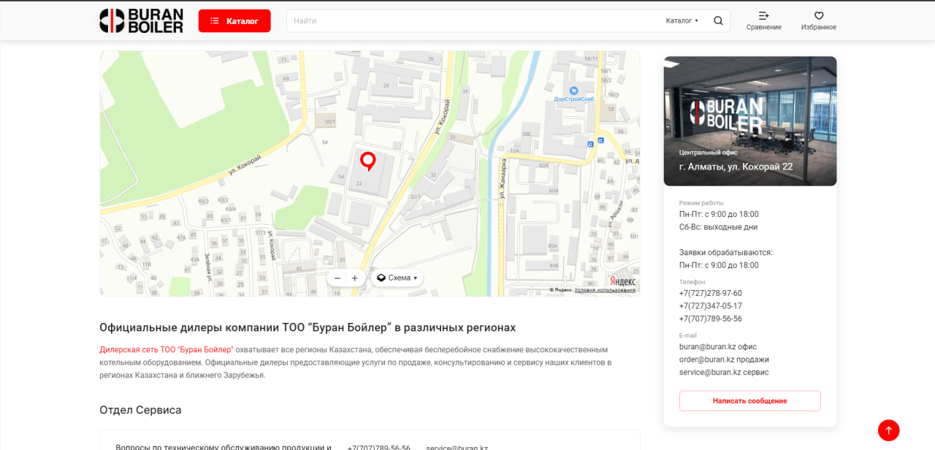The height and width of the screenshot is (450, 935).
Task: Zoom in map with plus button
Action: point(355,278)
